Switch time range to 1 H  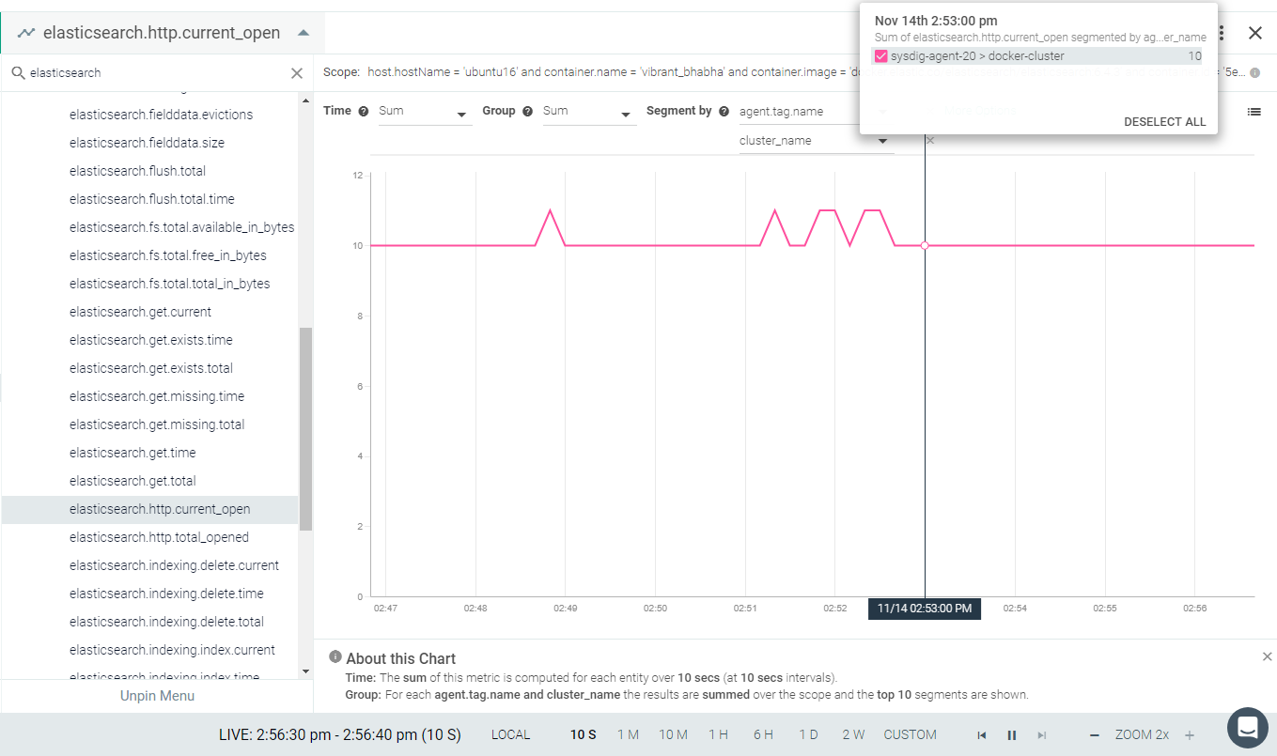click(x=718, y=735)
